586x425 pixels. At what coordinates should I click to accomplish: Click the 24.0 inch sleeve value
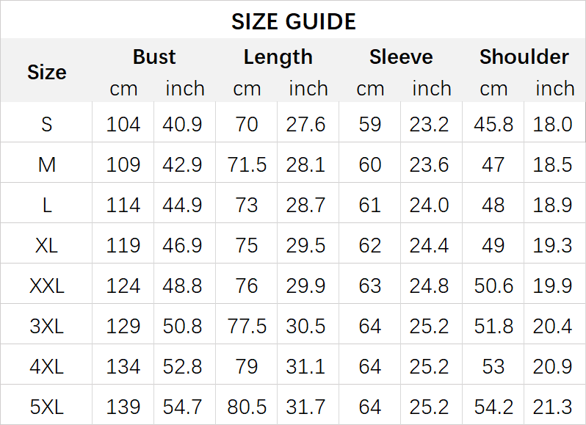tap(430, 205)
